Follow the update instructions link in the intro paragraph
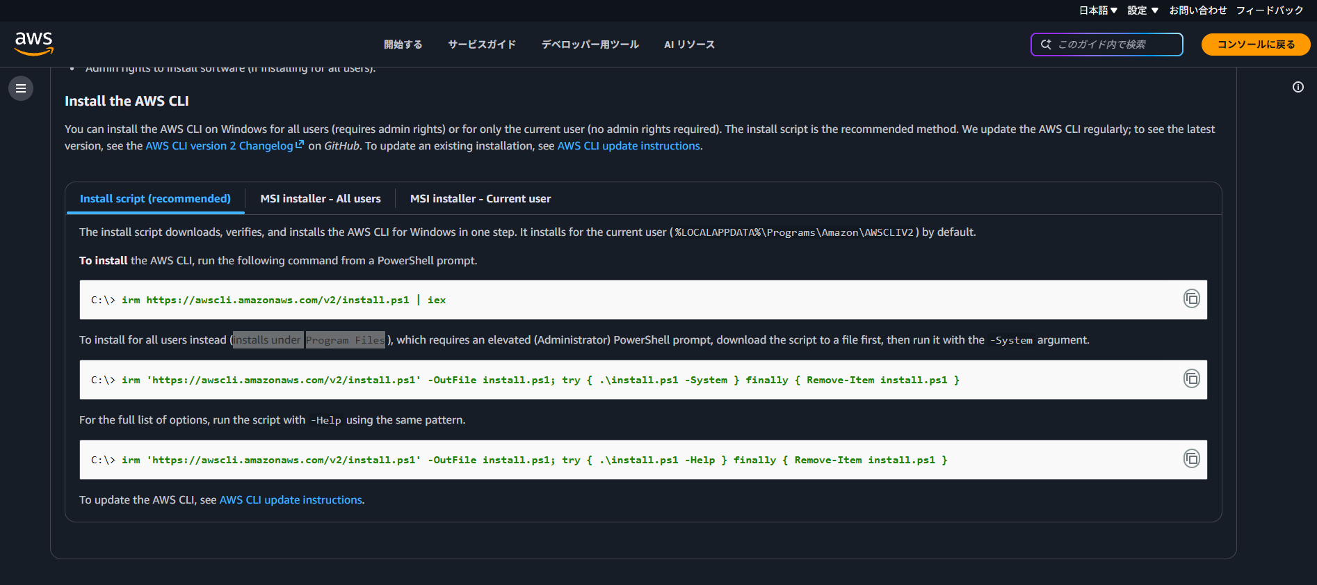1317x585 pixels. 629,146
